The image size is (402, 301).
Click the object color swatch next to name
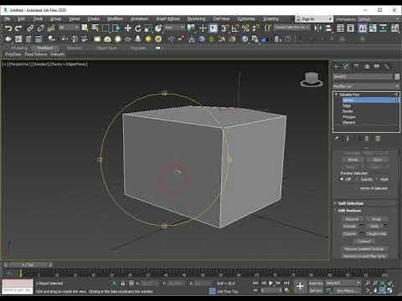click(x=397, y=77)
